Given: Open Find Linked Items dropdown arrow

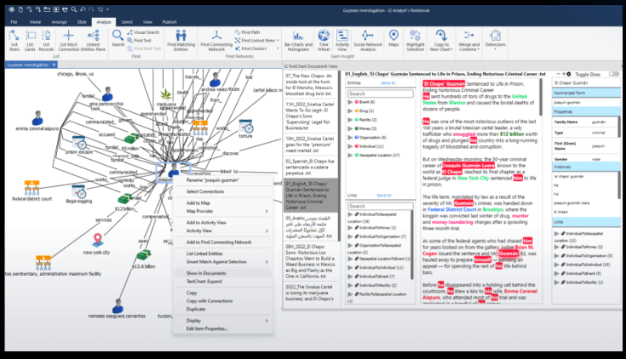Looking at the screenshot, I should 278,41.
